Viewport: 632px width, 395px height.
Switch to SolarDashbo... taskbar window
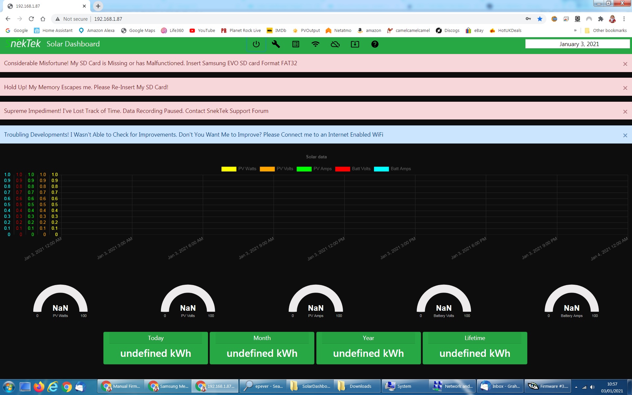pos(310,386)
